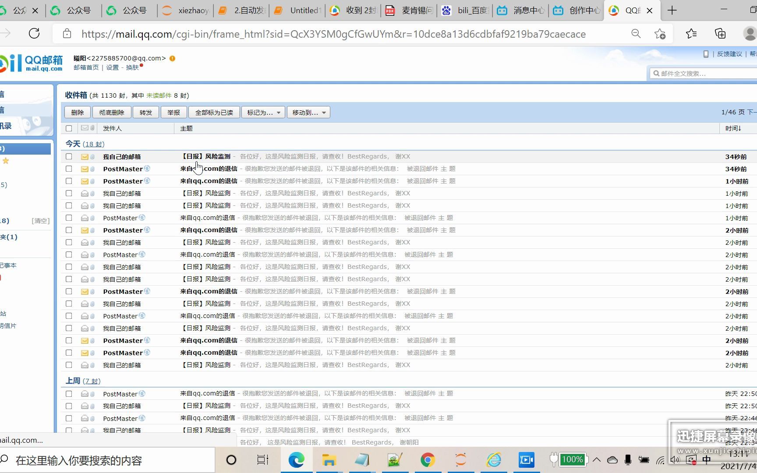Close the active QQ mail tab
Viewport: 757px width, 473px height.
pyautogui.click(x=650, y=11)
